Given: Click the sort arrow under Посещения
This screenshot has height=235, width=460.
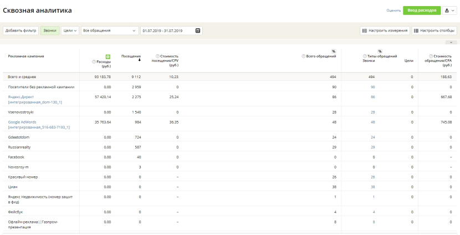Looking at the screenshot, I should (x=140, y=60).
